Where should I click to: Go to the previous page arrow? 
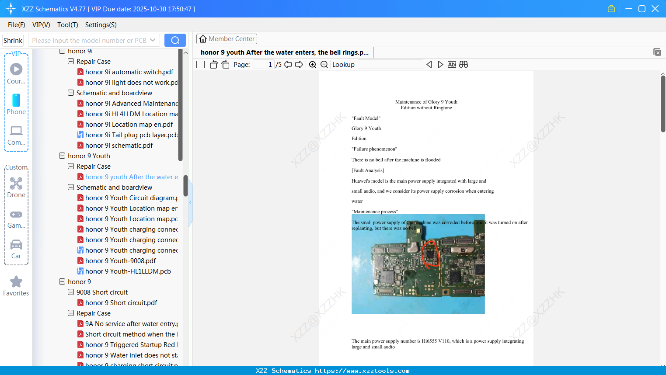click(288, 65)
